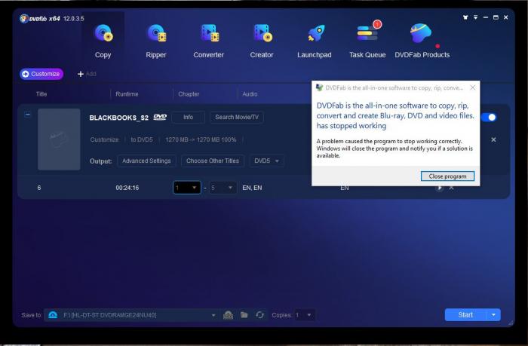The image size is (528, 346).
Task: Open the Task Queue
Action: click(367, 39)
